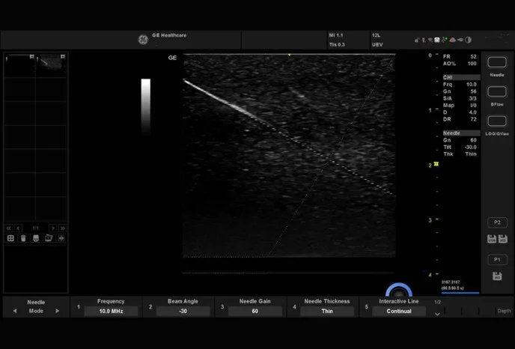Select the ultrasound thumbnail in clipboard

tap(52, 63)
